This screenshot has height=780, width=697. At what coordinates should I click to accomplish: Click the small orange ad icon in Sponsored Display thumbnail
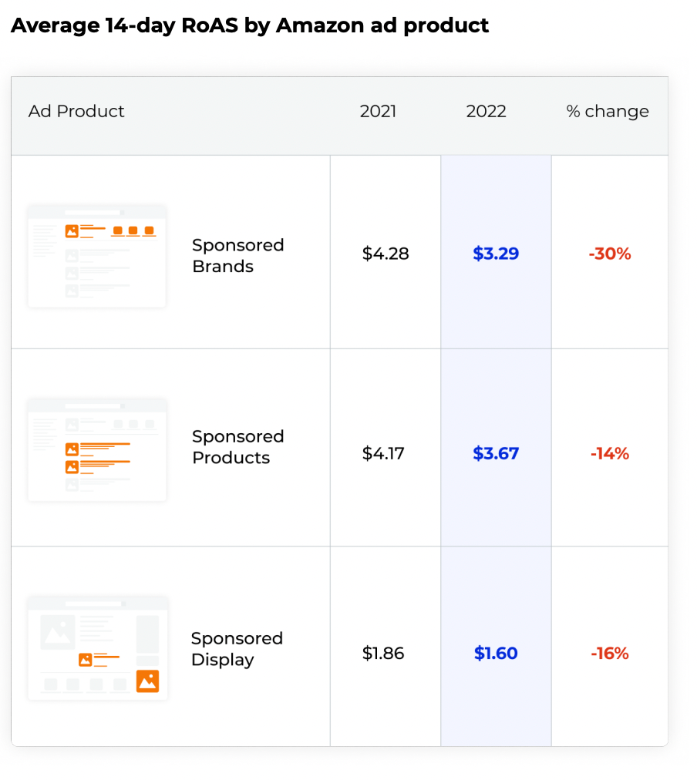click(86, 660)
